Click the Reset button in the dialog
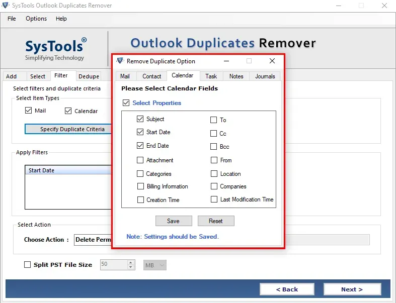Screen dimensions: 396x303 (216, 221)
